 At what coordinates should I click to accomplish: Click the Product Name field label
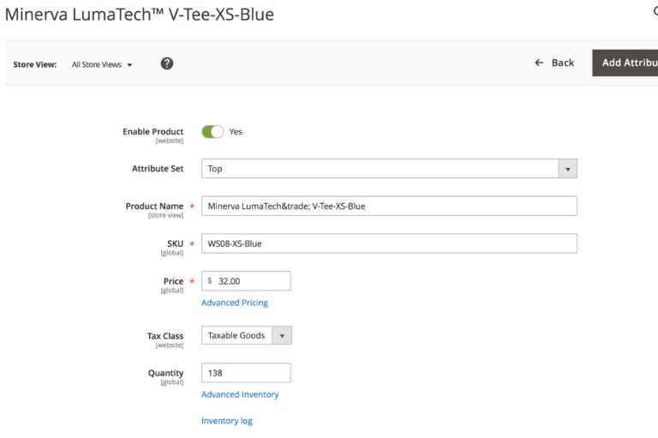pos(154,206)
